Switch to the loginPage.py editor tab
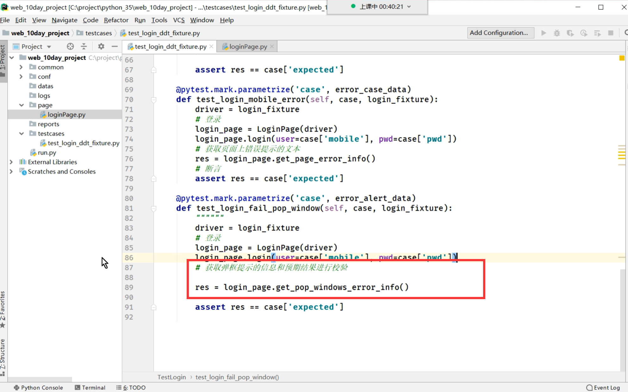628x392 pixels. [x=248, y=47]
